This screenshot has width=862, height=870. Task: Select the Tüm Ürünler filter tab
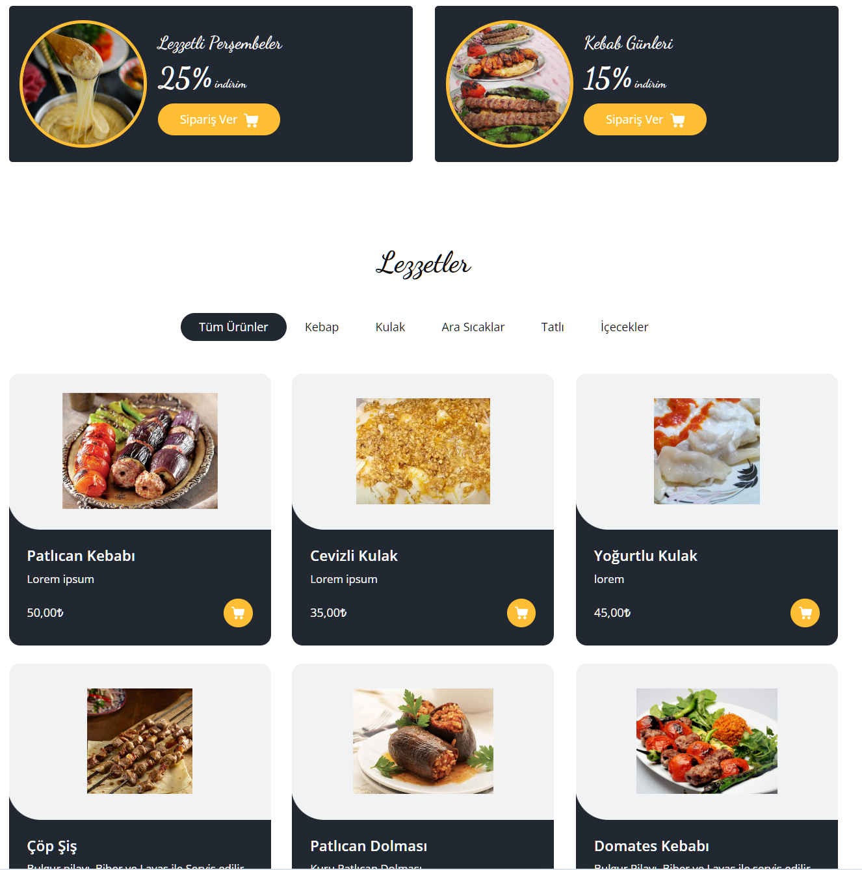(233, 327)
